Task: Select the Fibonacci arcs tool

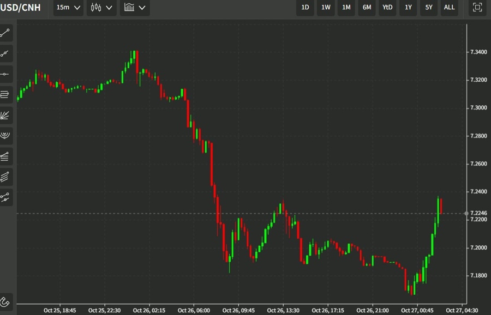Action: [x=5, y=136]
